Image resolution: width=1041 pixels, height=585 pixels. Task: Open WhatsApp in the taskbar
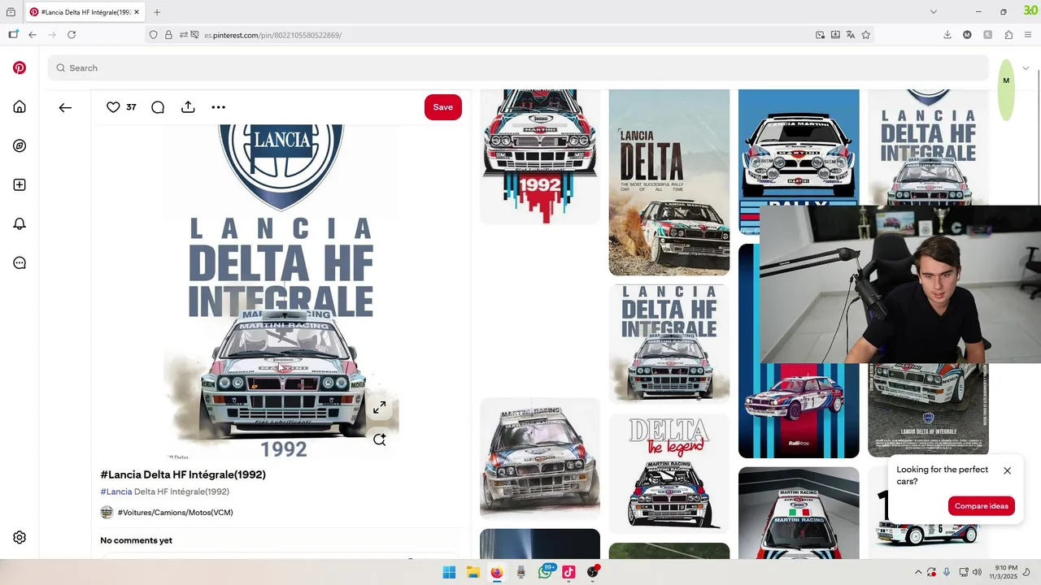[545, 572]
